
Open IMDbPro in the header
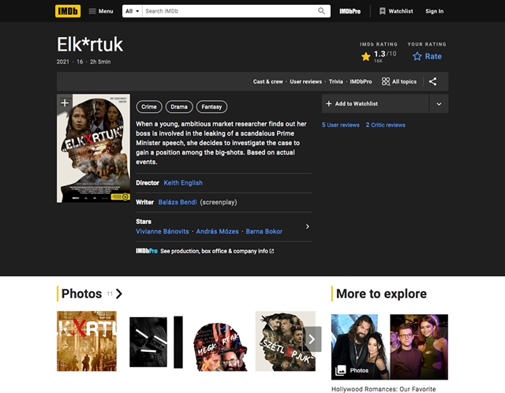(x=350, y=11)
